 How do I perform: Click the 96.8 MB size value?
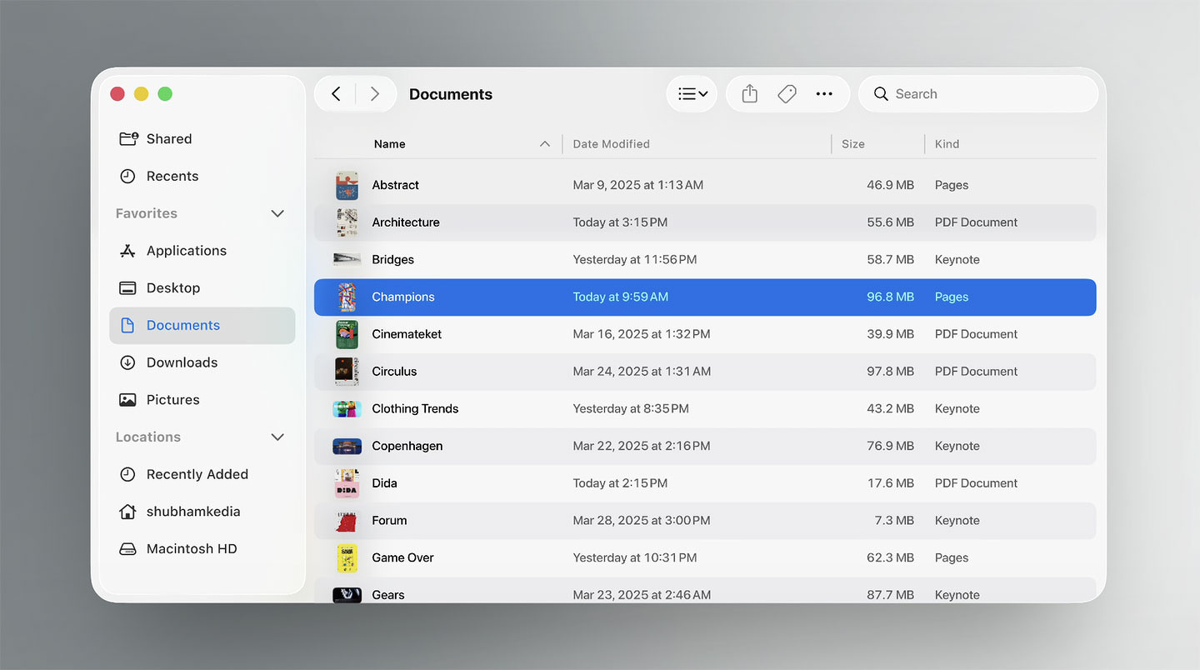(890, 297)
